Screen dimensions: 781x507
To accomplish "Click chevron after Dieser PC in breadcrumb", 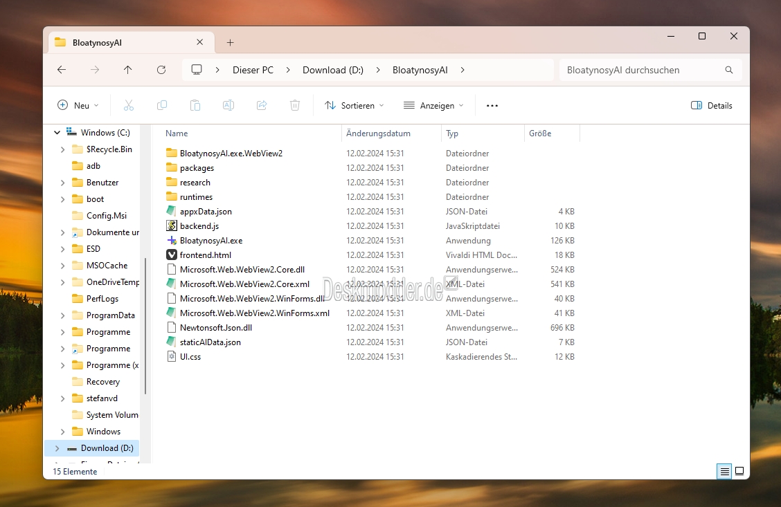I will (288, 70).
